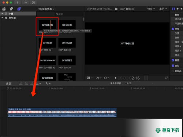Enable the 防抖动 stabilization checkbox
This screenshot has width=183, height=137.
coord(173,71)
